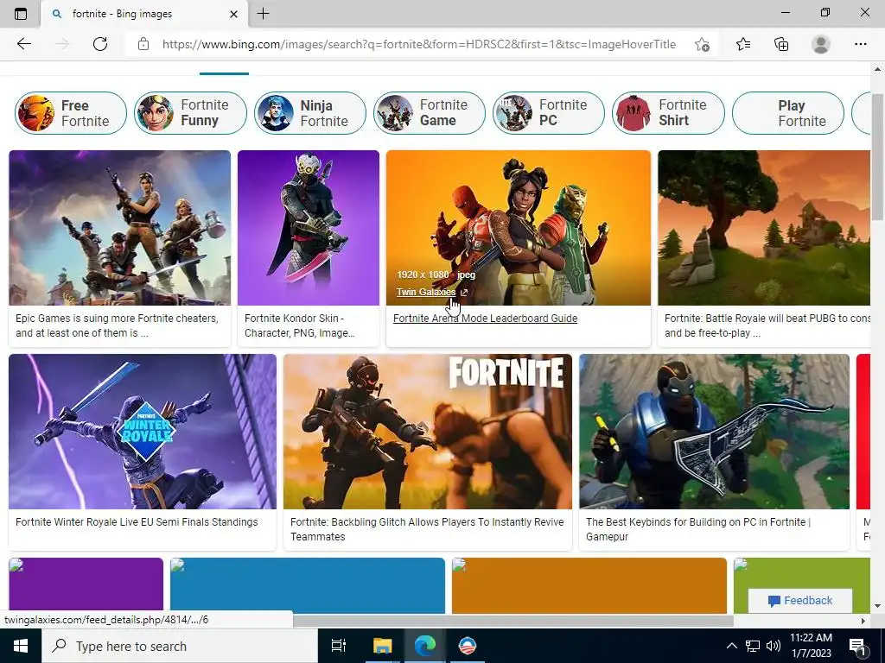Image resolution: width=885 pixels, height=663 pixels.
Task: Open the Backbling Glitch revive image
Action: click(428, 432)
